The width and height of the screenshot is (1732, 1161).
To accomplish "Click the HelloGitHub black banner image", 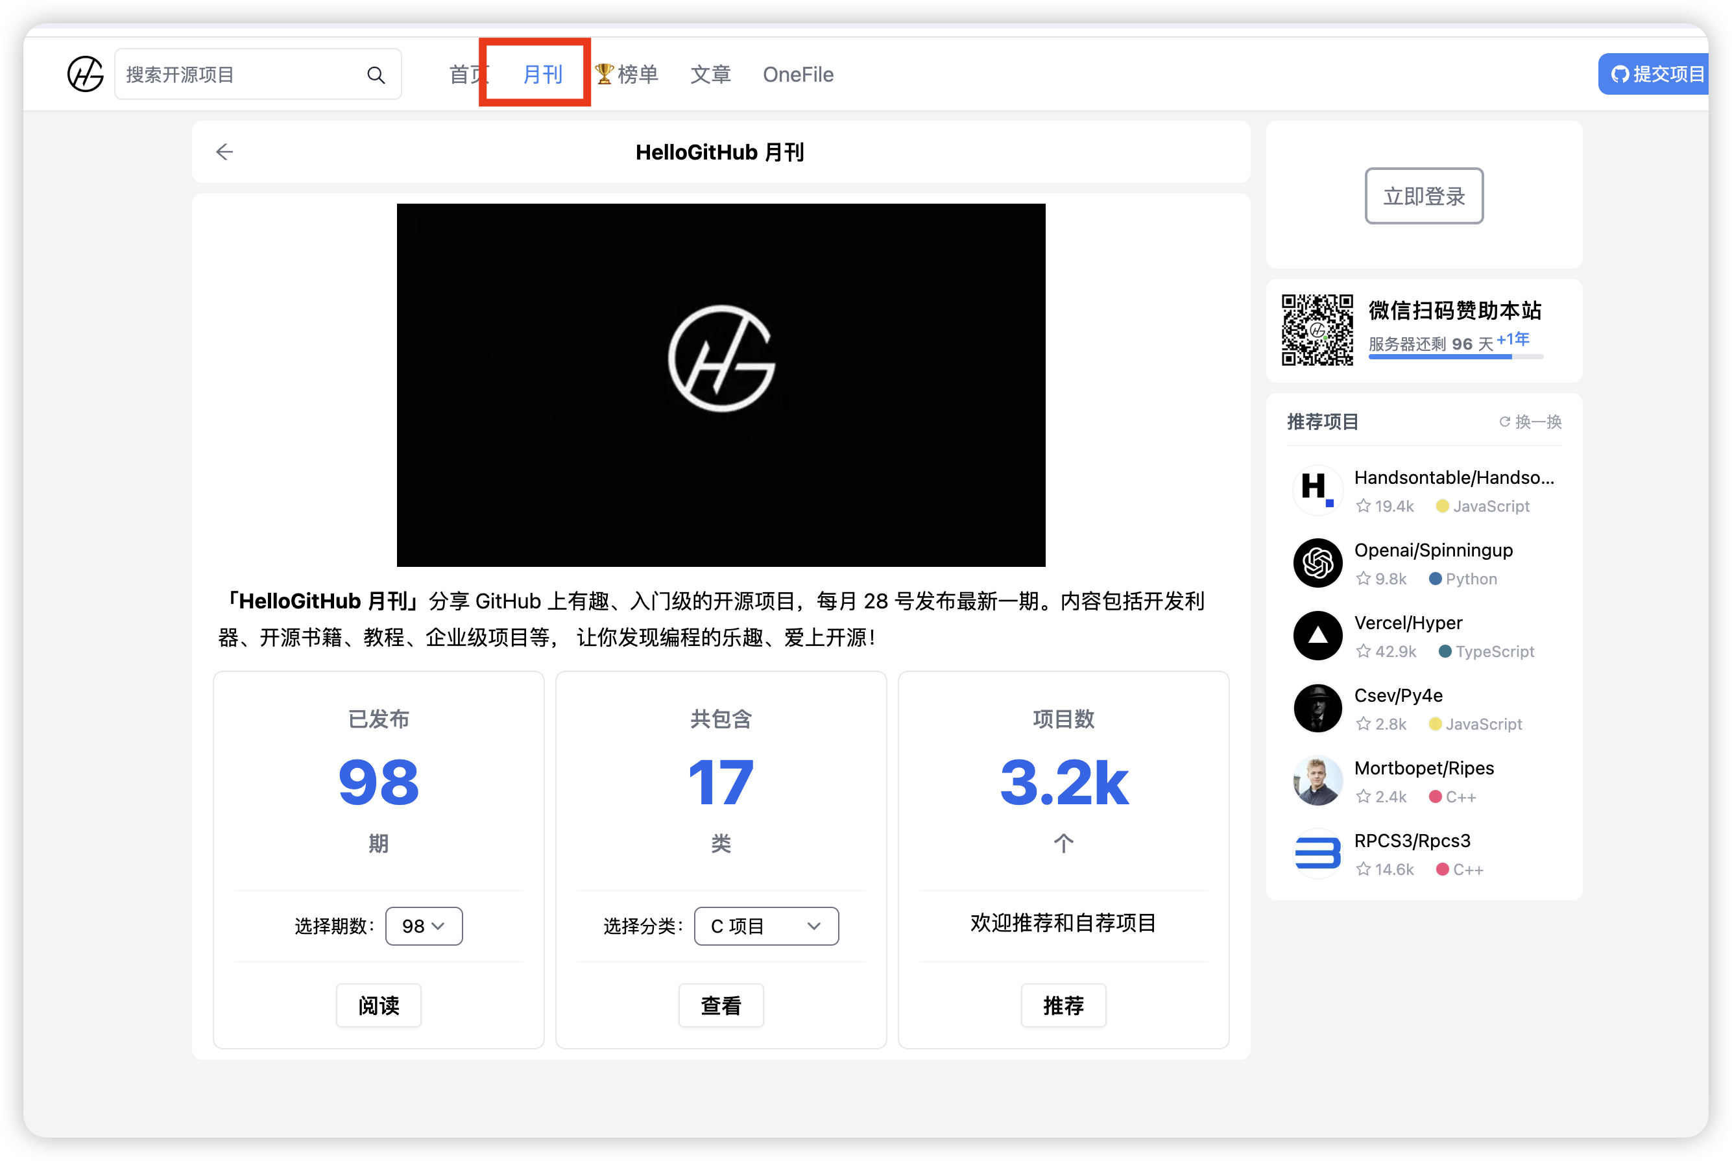I will 721,385.
